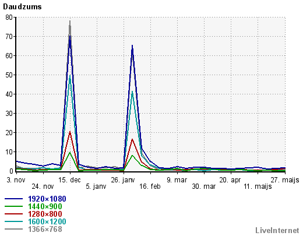The width and height of the screenshot is (303, 236).
Task: Click the 1366×768 legend label
Action: point(45,229)
